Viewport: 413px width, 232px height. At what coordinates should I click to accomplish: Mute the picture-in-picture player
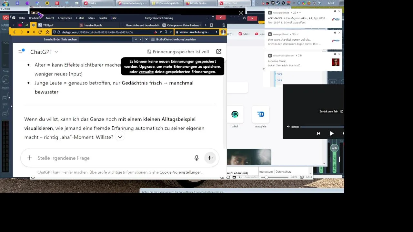pos(288,127)
